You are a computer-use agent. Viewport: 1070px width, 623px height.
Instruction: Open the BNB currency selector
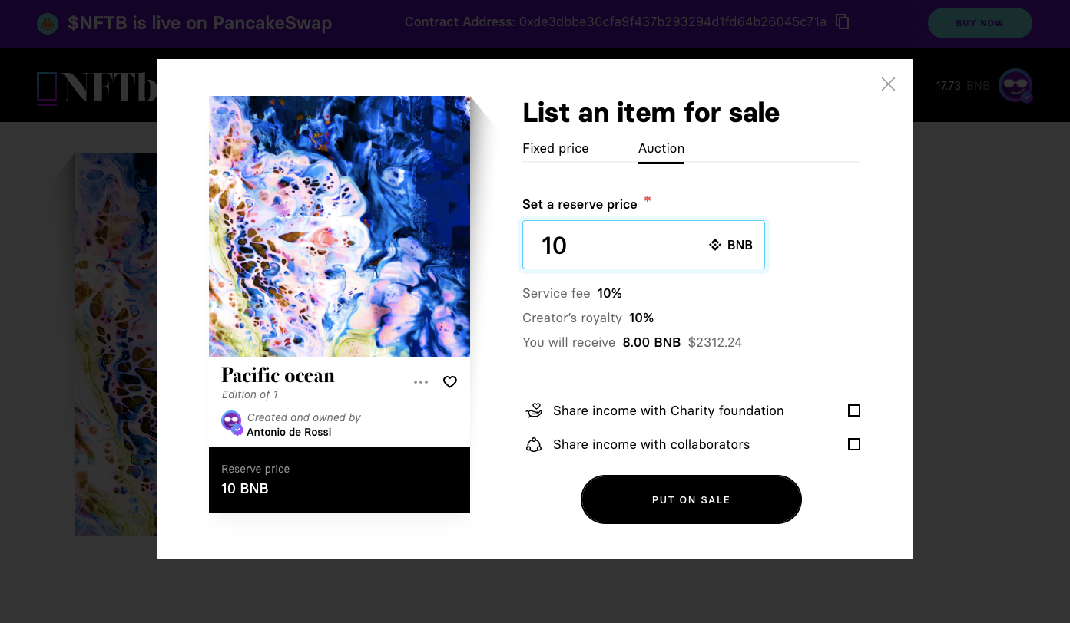coord(730,246)
